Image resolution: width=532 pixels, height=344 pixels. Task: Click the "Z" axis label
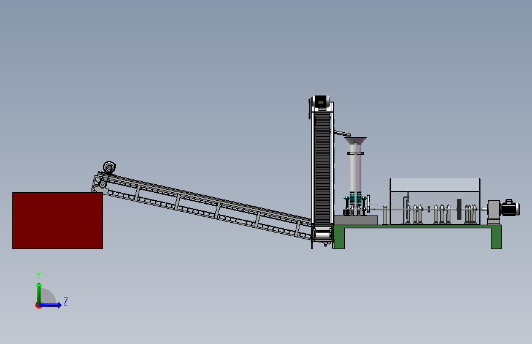point(66,301)
